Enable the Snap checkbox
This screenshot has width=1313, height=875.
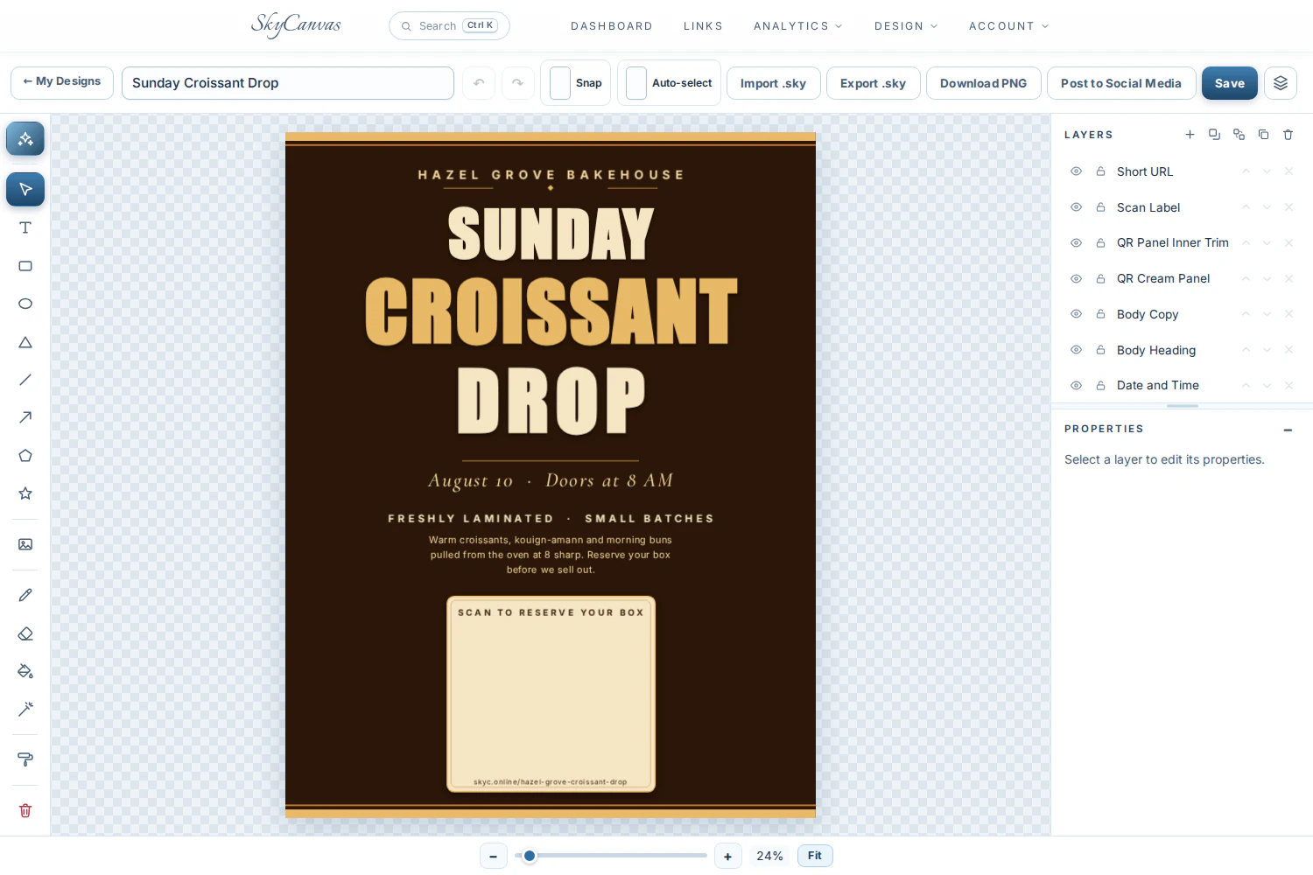click(560, 83)
